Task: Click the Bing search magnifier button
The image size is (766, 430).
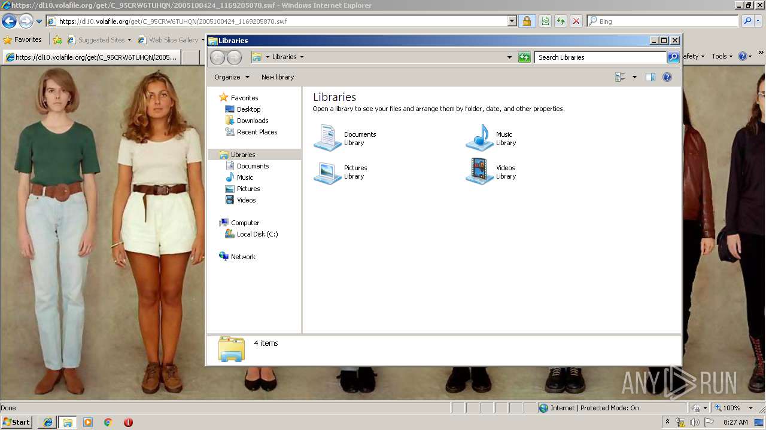Action: (x=747, y=21)
